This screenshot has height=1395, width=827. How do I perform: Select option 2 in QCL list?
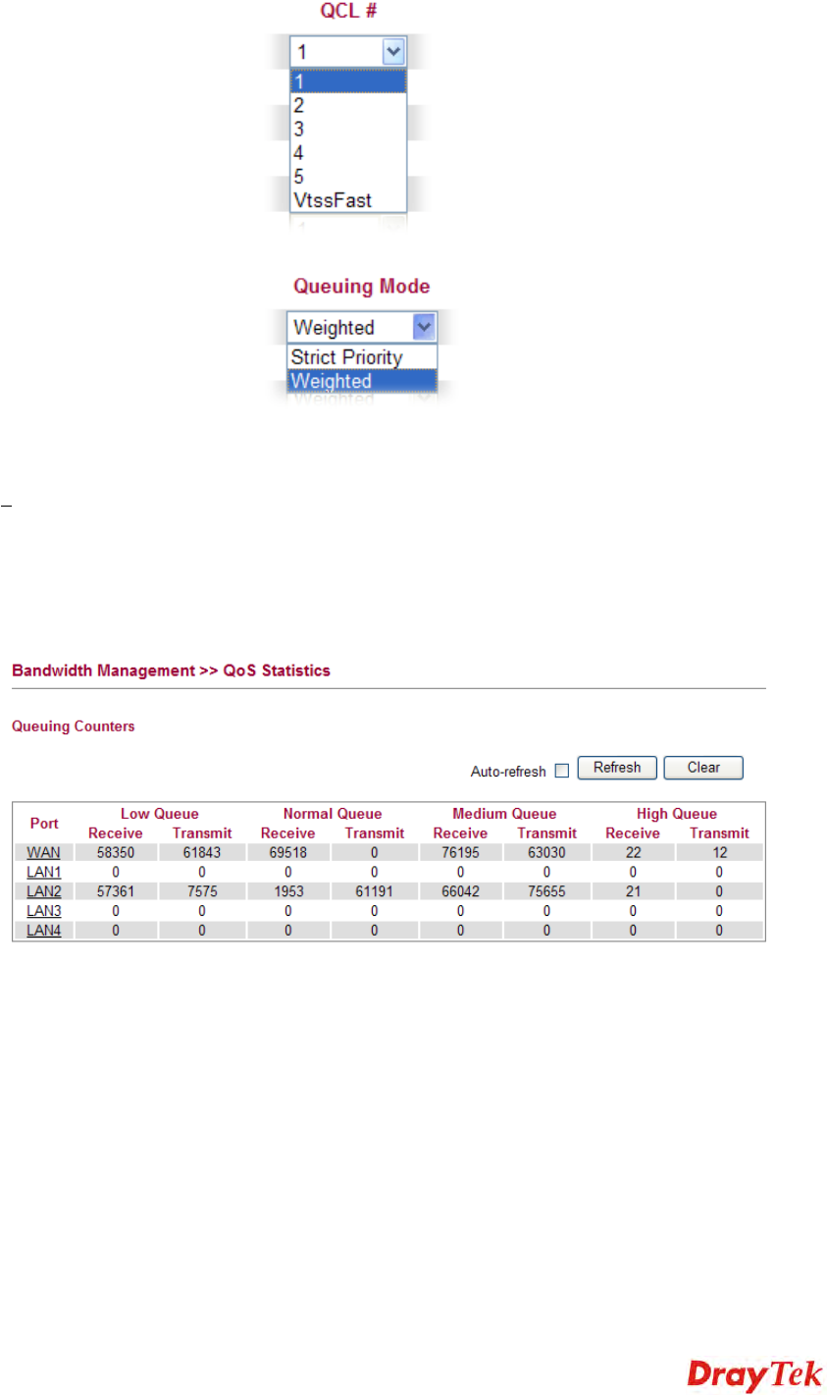tap(348, 105)
